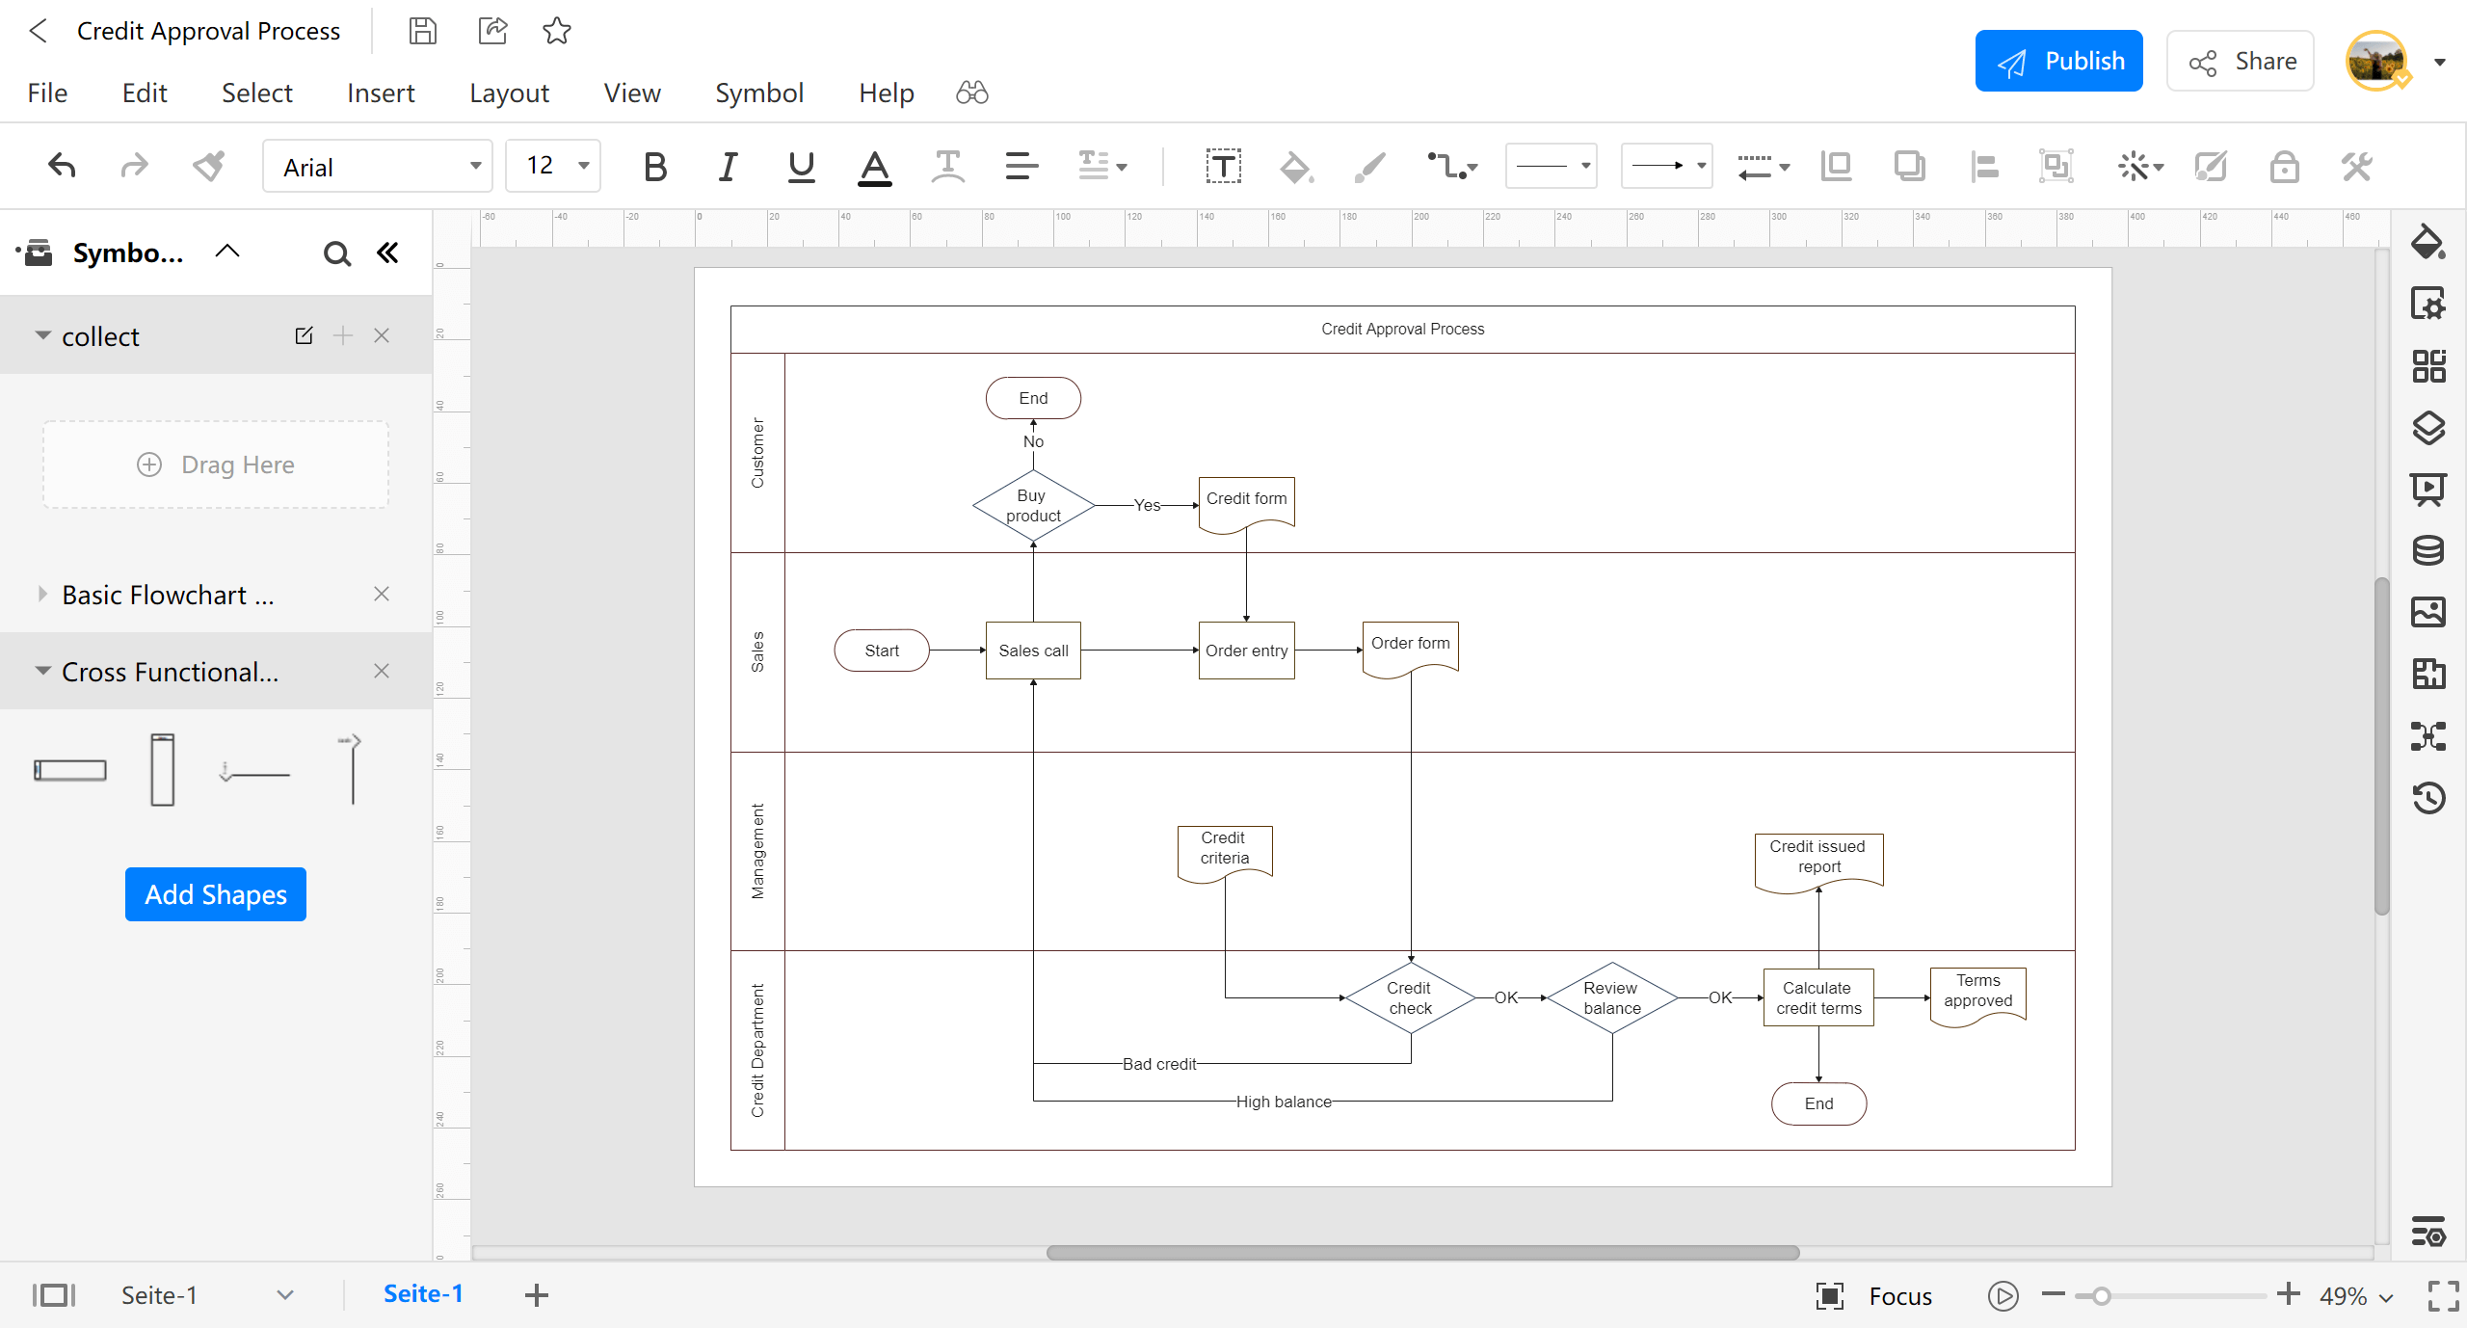Click the Symbol panel search icon
Image resolution: width=2467 pixels, height=1328 pixels.
pyautogui.click(x=335, y=253)
